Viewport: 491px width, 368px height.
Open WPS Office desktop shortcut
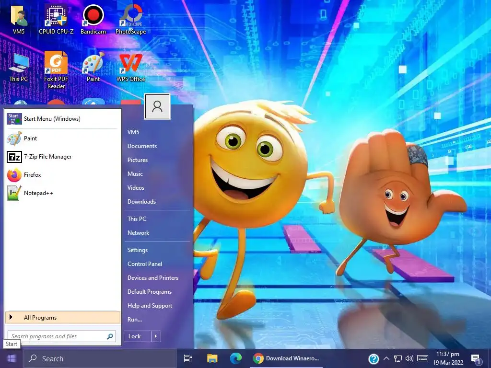(130, 67)
